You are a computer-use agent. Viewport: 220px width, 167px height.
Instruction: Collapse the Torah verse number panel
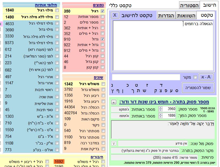tap(114, 102)
